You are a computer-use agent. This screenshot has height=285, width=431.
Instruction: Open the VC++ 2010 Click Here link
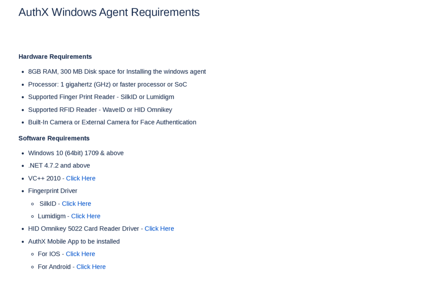pos(80,178)
